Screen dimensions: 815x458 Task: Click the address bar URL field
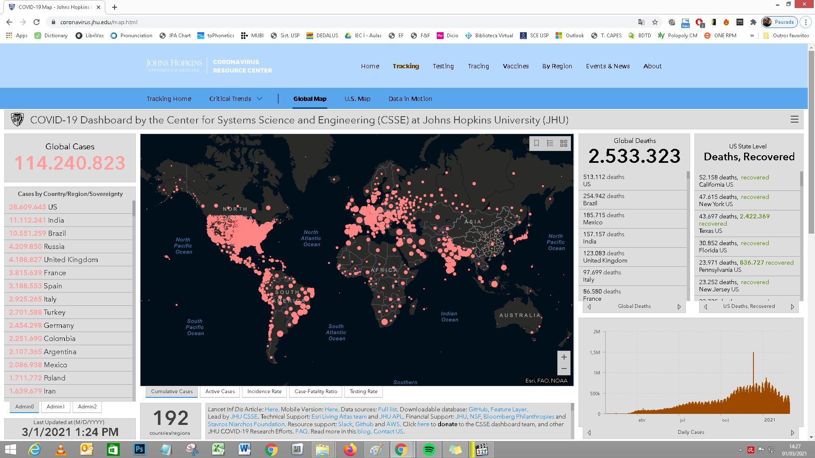[340, 22]
